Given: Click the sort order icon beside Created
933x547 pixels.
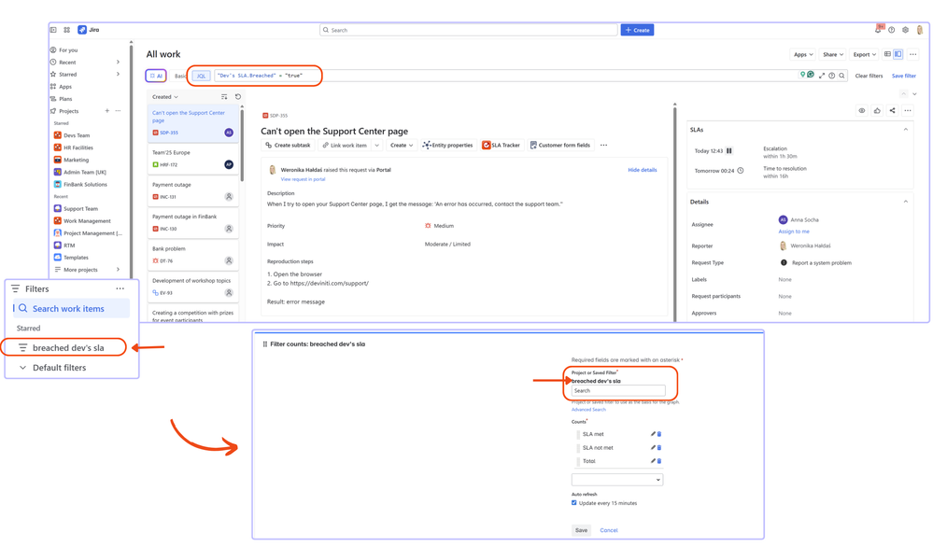Looking at the screenshot, I should click(224, 96).
